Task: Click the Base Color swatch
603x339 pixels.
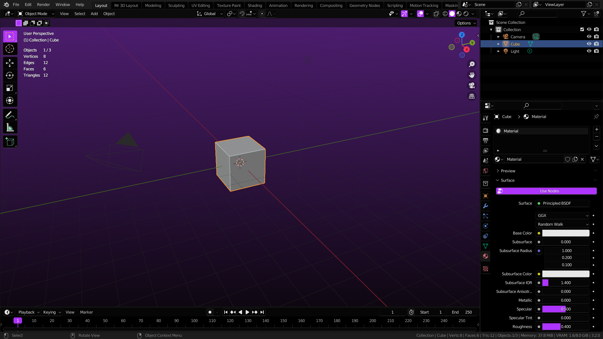Action: pos(565,233)
